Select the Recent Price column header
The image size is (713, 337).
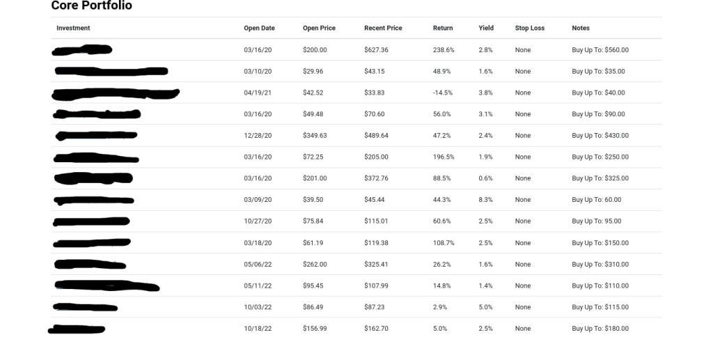[x=383, y=29]
